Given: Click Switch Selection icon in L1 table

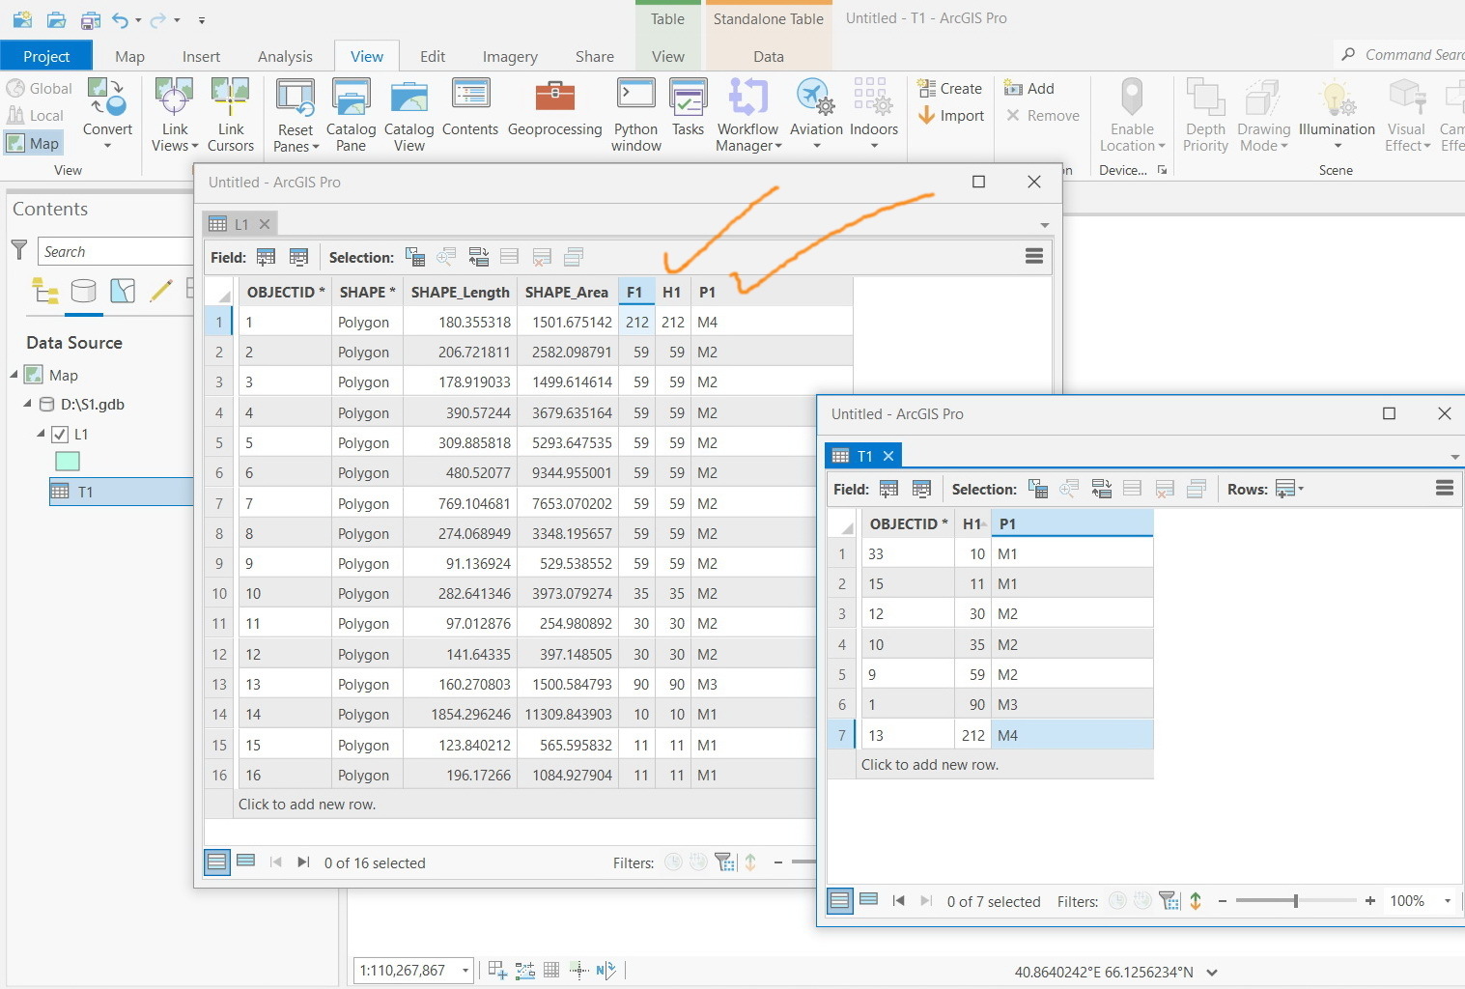Looking at the screenshot, I should pos(479,257).
